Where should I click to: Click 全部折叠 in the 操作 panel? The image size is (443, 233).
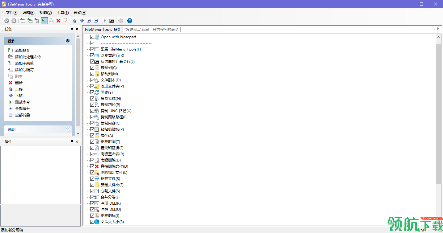(x=23, y=115)
